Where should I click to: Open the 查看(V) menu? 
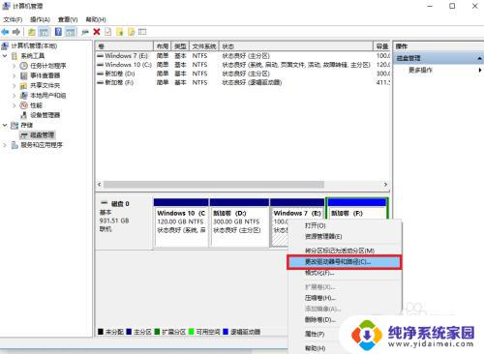pos(68,19)
